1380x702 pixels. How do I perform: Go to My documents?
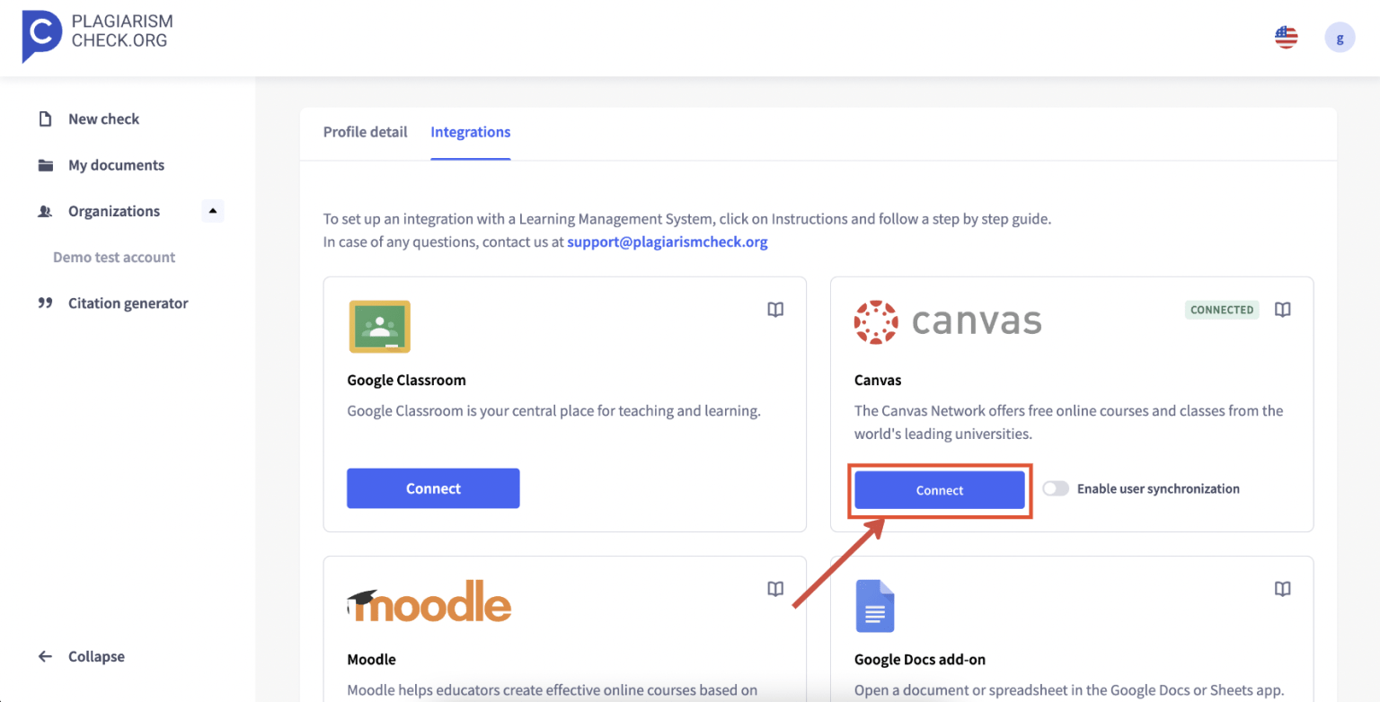pyautogui.click(x=116, y=165)
